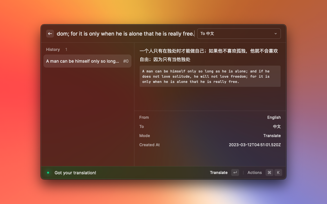Click the #0 history index badge
The width and height of the screenshot is (327, 204).
click(x=126, y=61)
